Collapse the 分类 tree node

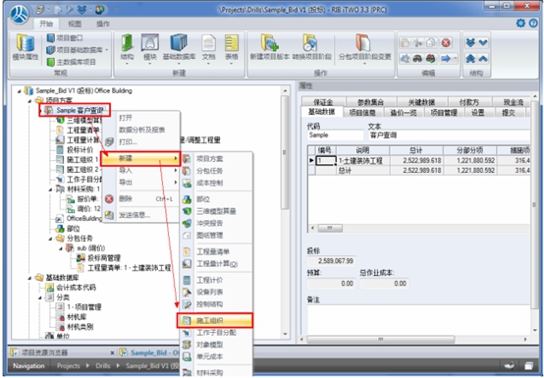tap(40, 297)
